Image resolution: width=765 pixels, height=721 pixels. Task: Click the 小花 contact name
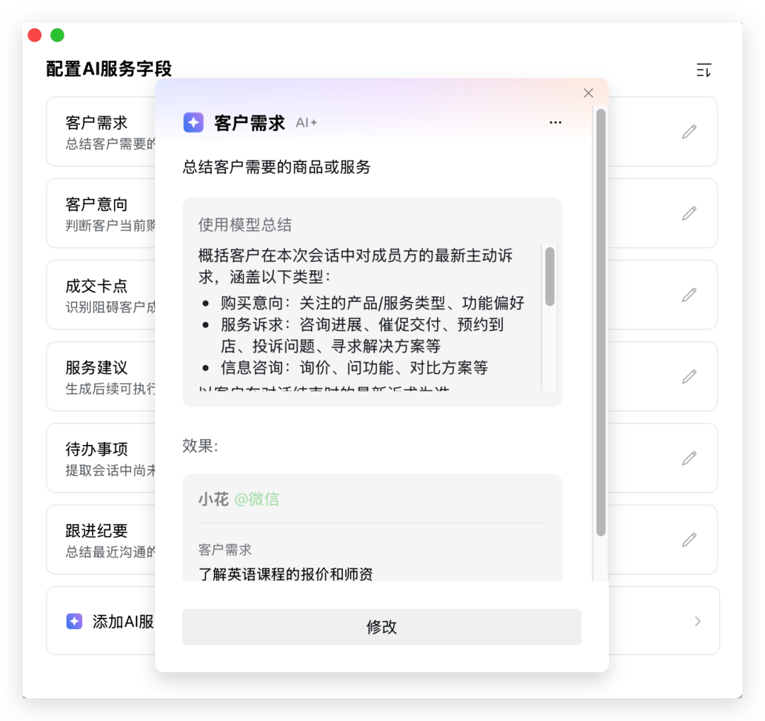[213, 499]
